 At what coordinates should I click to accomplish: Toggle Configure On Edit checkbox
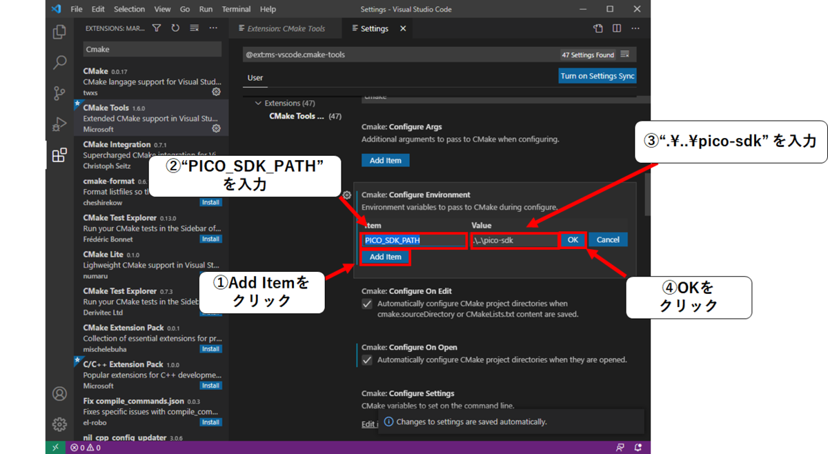[x=367, y=304]
